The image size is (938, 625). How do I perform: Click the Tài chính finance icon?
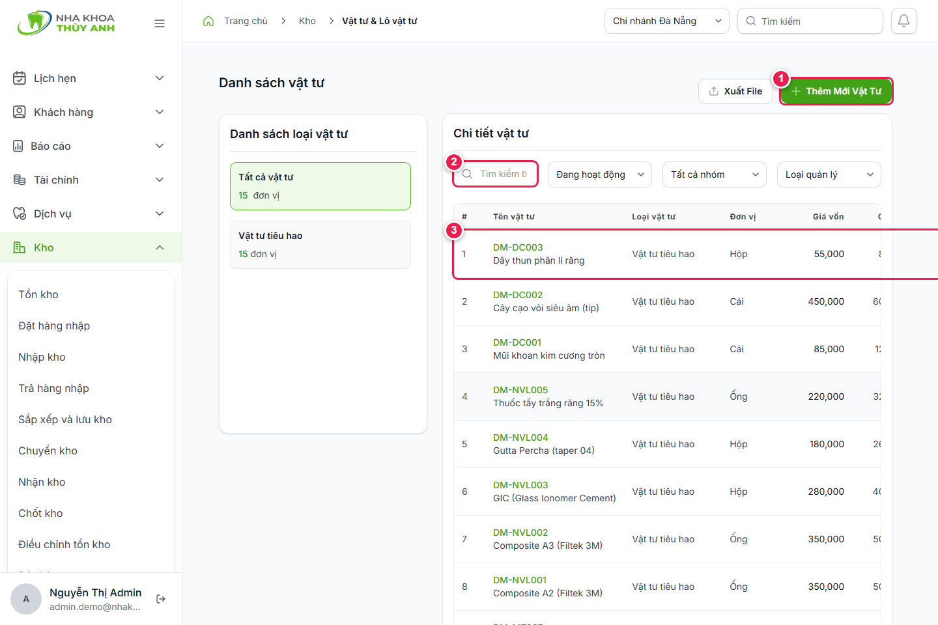pyautogui.click(x=20, y=180)
